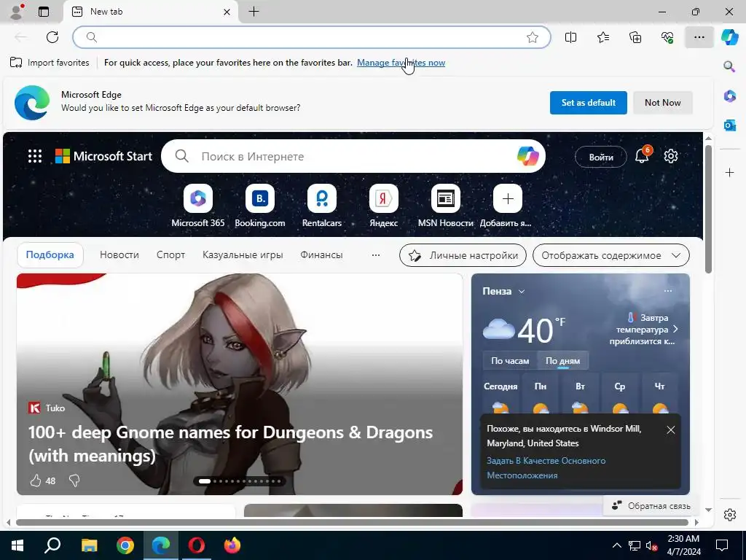Open the Gnome names article headline
The height and width of the screenshot is (560, 746).
(230, 443)
